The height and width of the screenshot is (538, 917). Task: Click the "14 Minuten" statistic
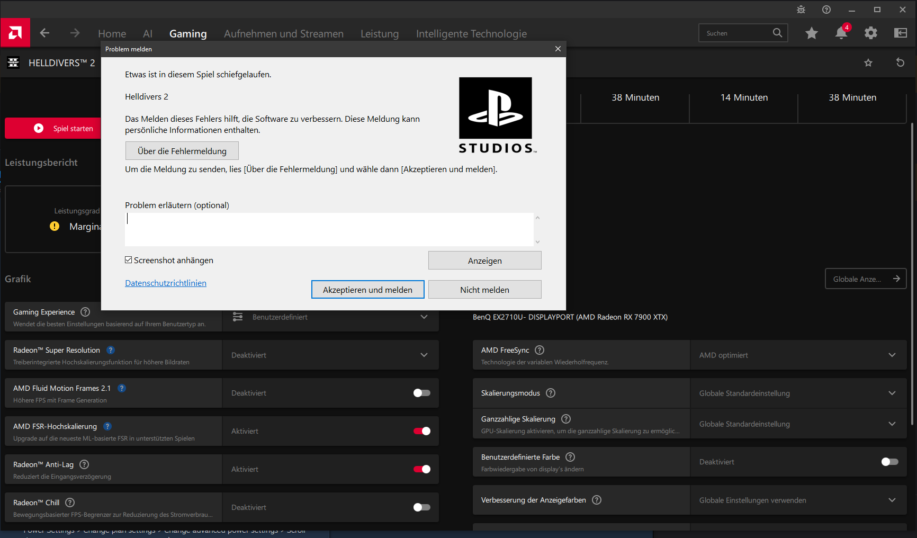[x=744, y=97]
